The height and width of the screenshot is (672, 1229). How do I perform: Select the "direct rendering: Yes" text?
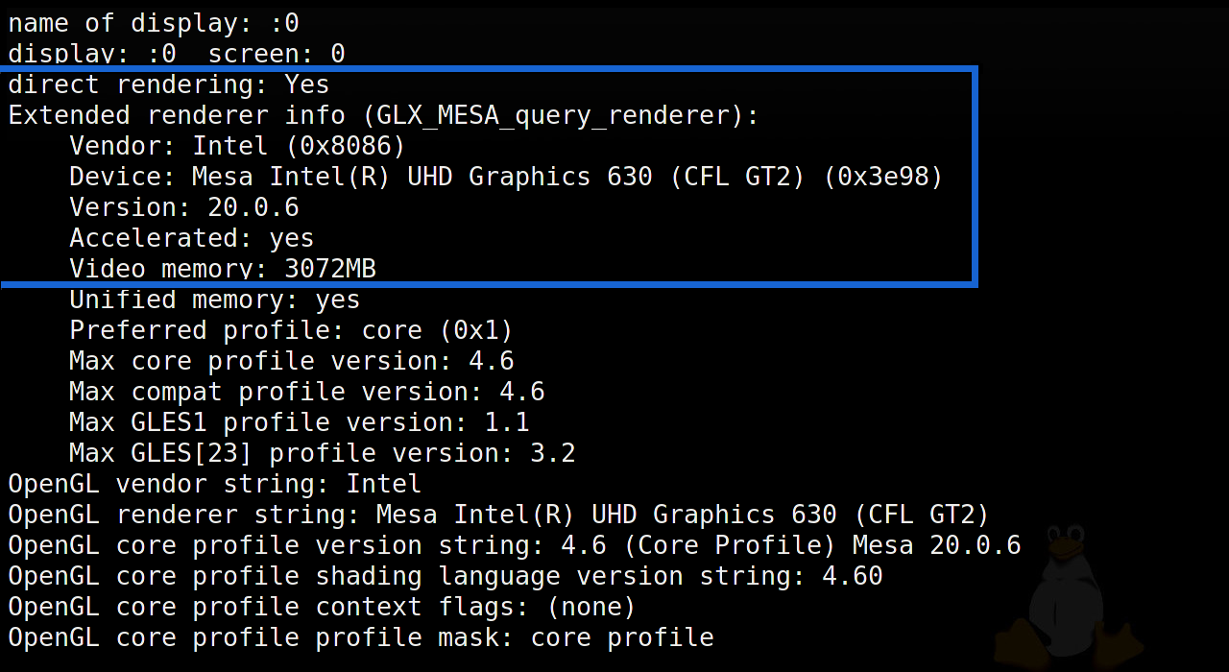tap(169, 84)
